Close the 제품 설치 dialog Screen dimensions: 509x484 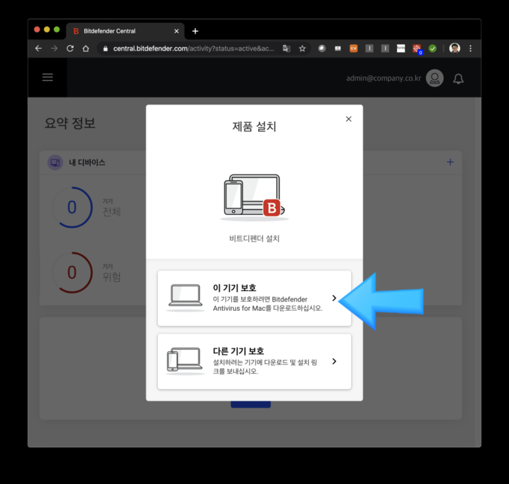point(348,119)
